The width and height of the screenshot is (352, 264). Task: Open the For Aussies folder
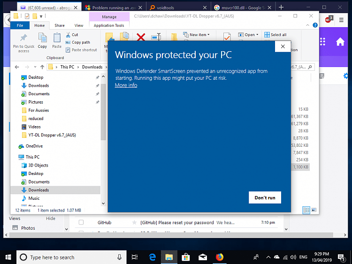coord(38,110)
